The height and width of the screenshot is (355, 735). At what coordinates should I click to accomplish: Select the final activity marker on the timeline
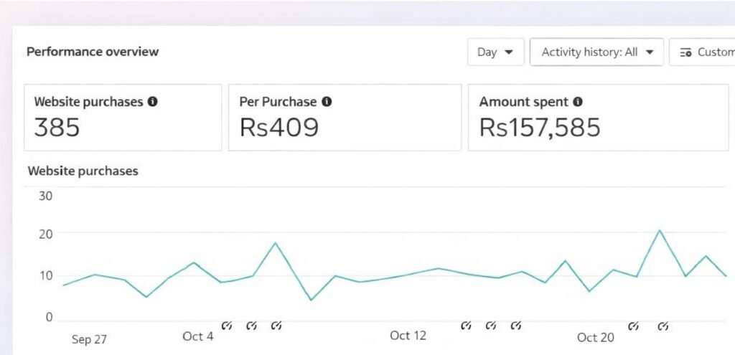pyautogui.click(x=663, y=326)
